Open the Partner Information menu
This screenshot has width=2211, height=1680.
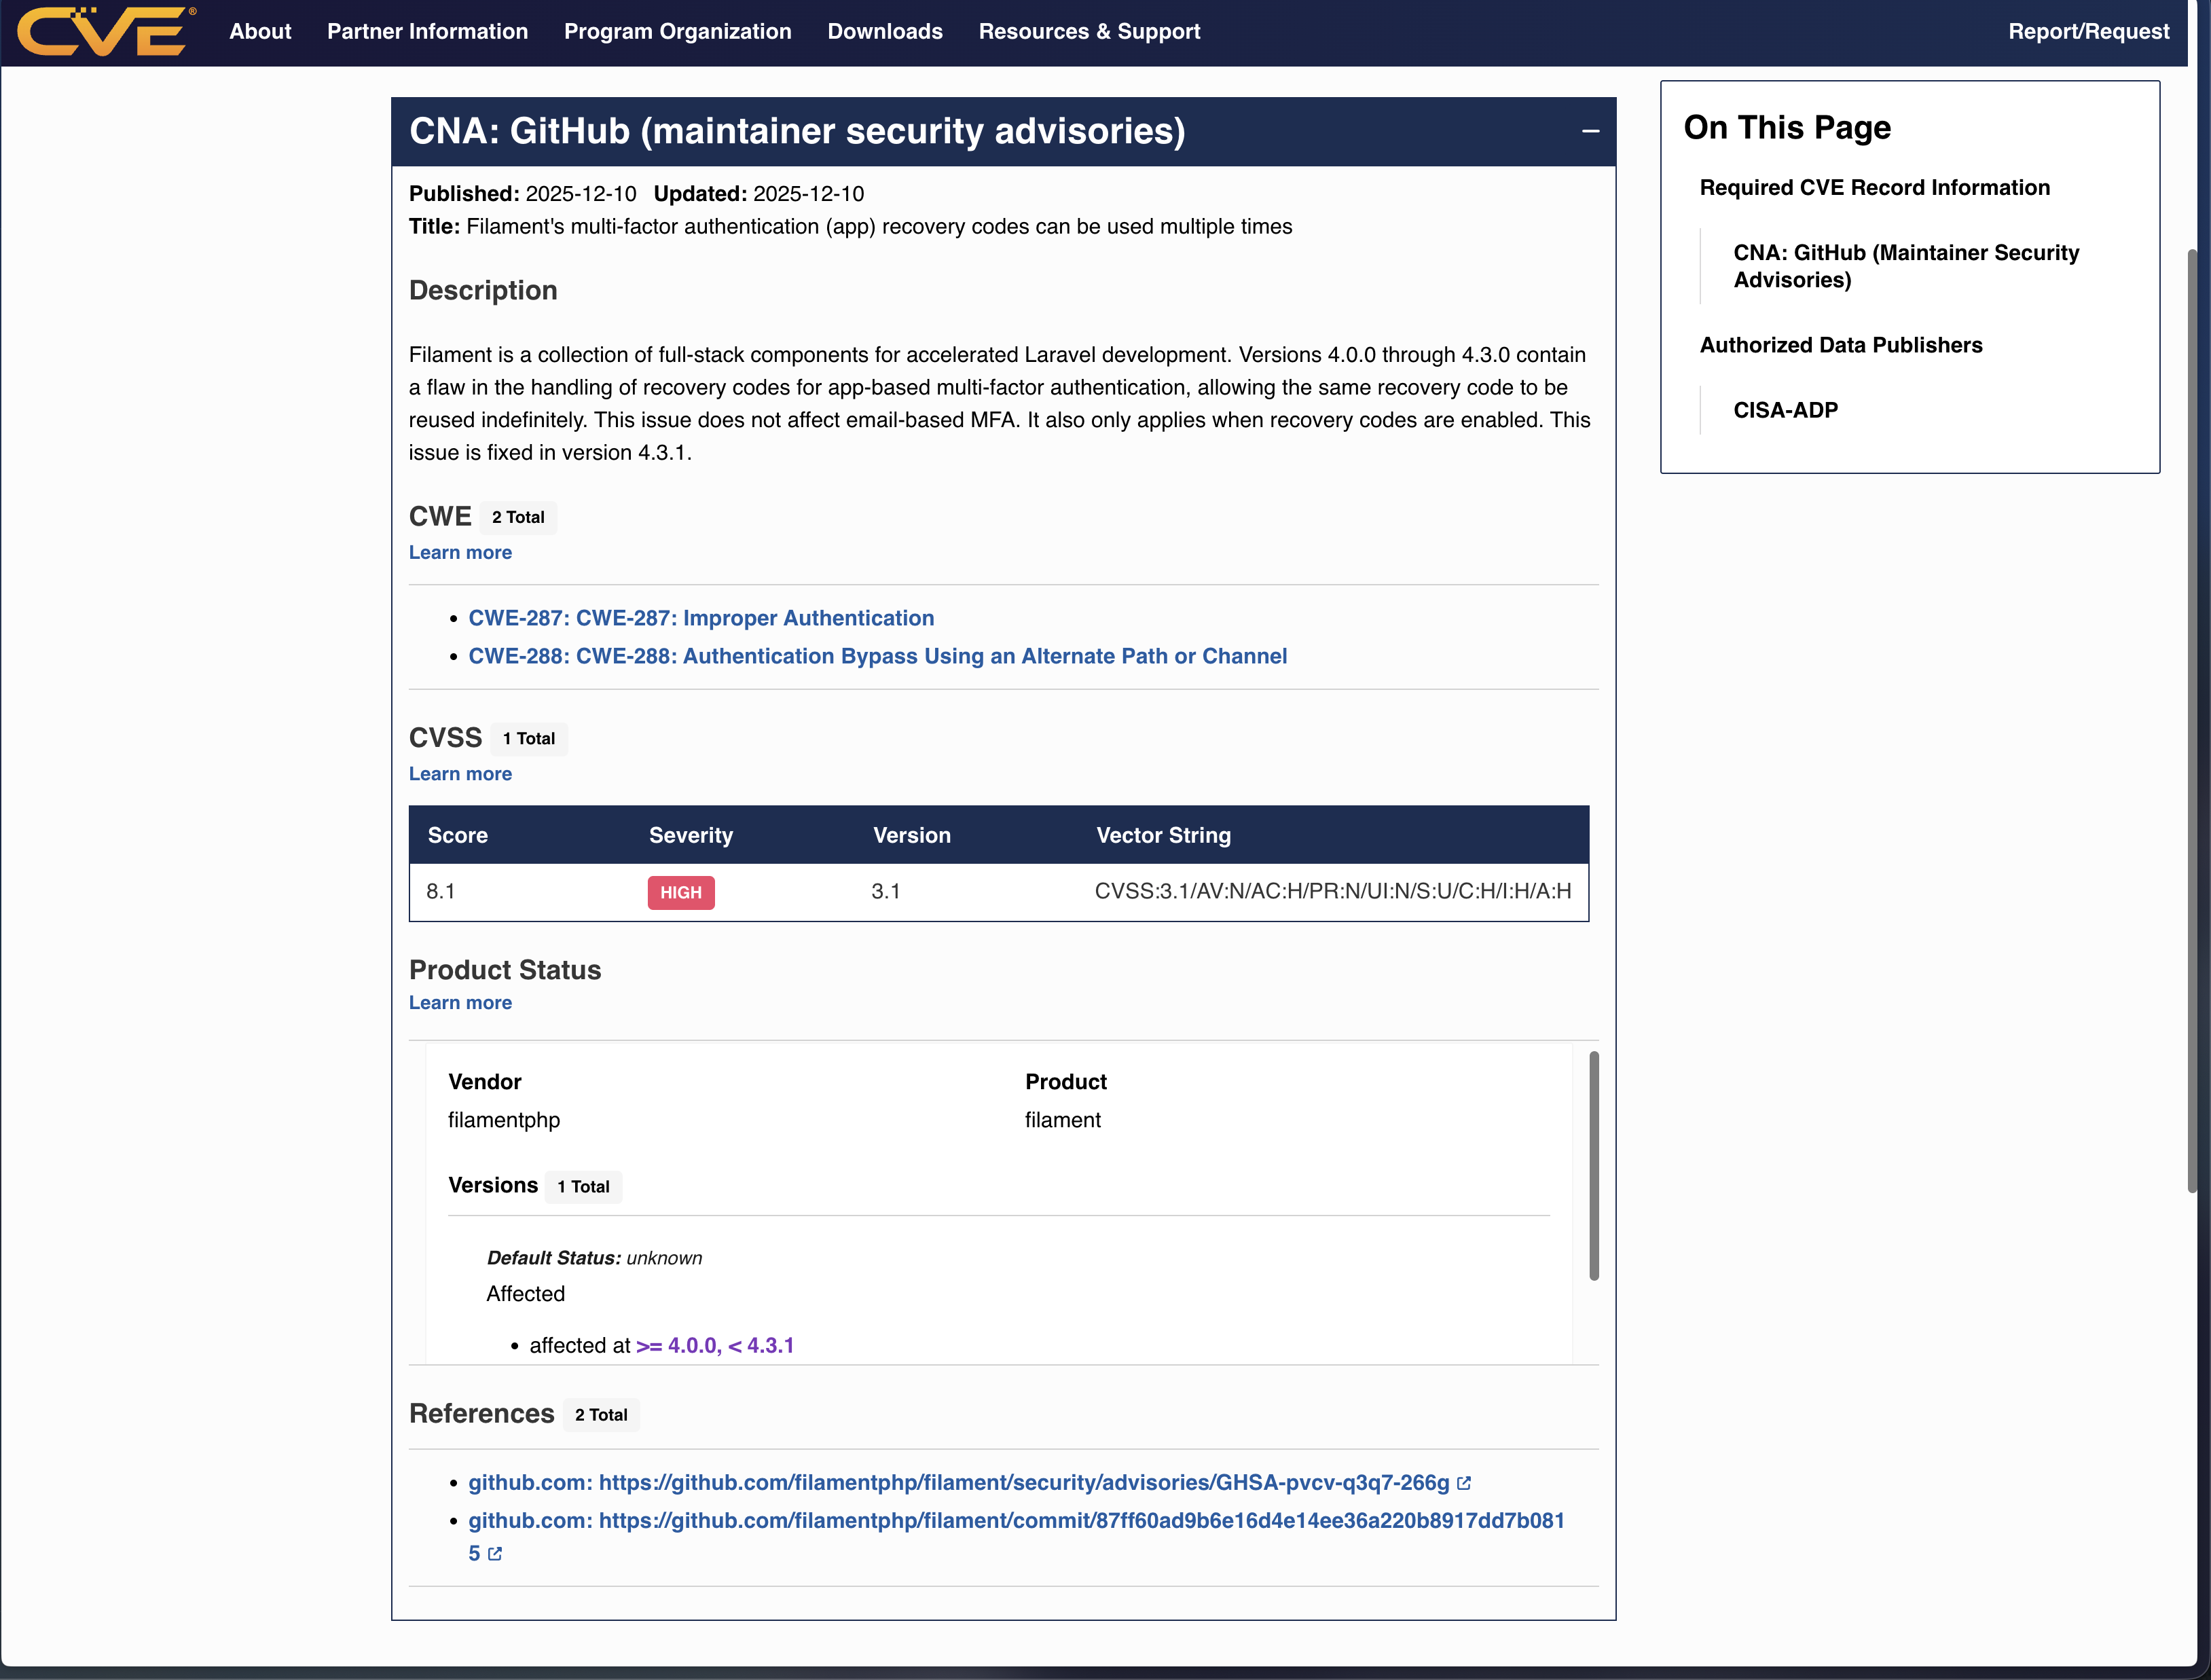[x=427, y=31]
